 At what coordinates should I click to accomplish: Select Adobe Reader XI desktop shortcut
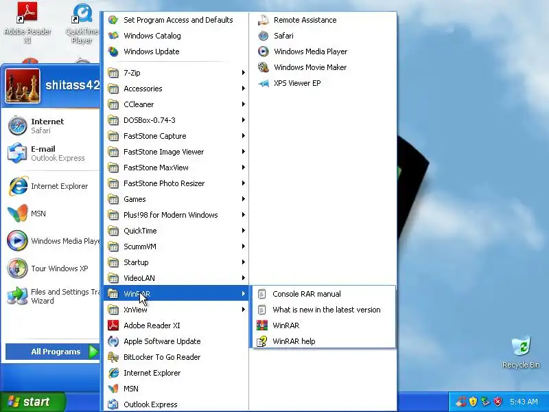(x=27, y=23)
